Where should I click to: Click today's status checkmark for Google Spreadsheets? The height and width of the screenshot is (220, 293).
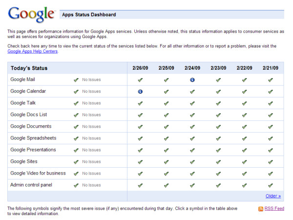coord(76,139)
